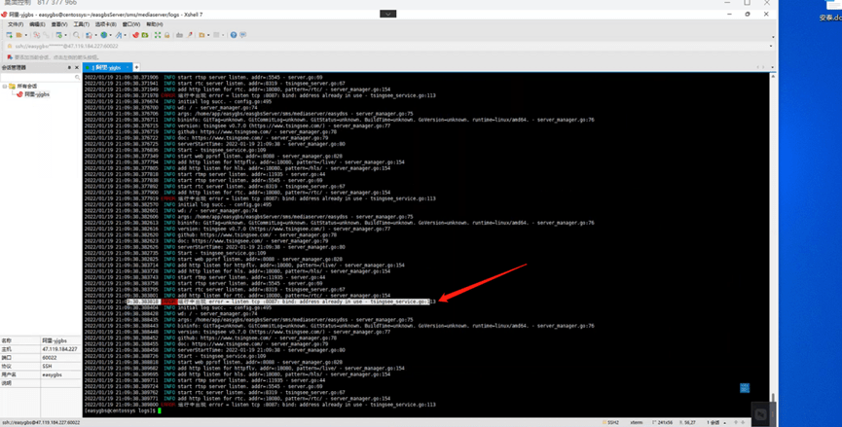Click the session hint bar flag icon
842x427 pixels.
[10, 56]
